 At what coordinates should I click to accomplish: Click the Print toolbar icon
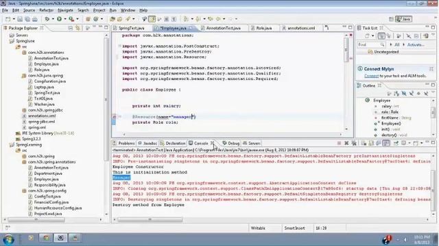pos(35,19)
